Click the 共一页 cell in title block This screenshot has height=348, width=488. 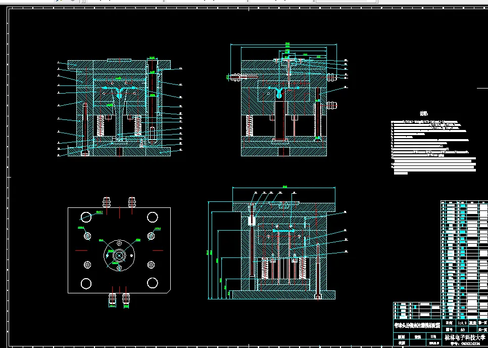[x=482, y=330]
